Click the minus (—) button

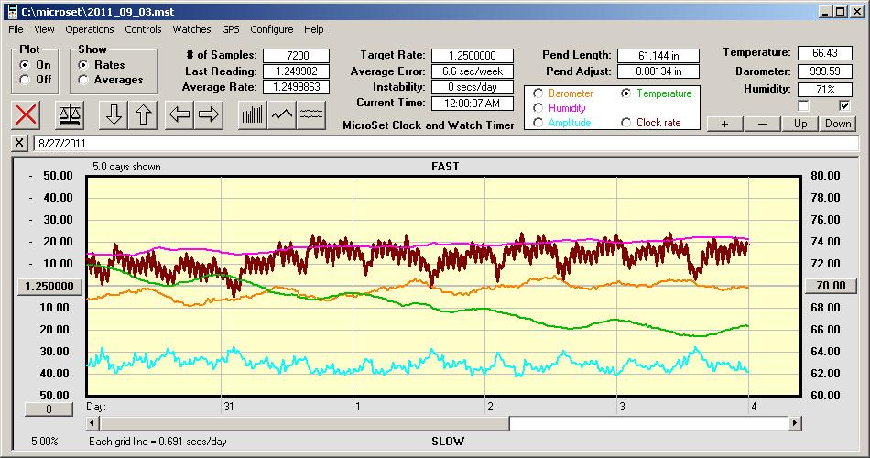tap(762, 124)
